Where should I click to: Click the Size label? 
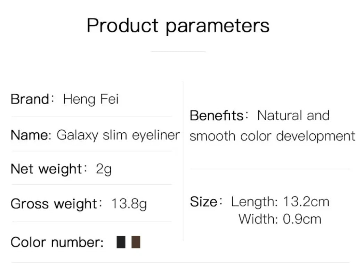[203, 202]
